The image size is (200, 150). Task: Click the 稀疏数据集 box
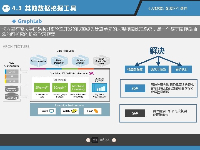coord(135,69)
